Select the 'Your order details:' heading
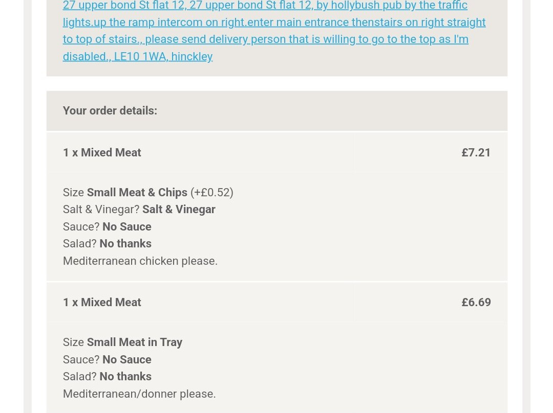This screenshot has width=553, height=413. tap(110, 110)
